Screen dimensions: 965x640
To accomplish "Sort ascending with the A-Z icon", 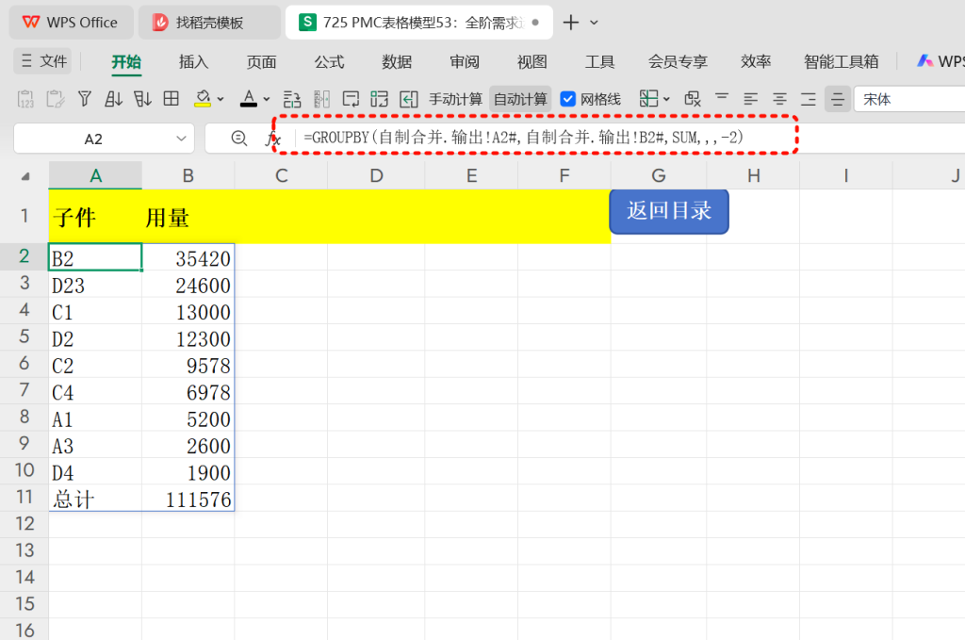I will click(x=113, y=98).
